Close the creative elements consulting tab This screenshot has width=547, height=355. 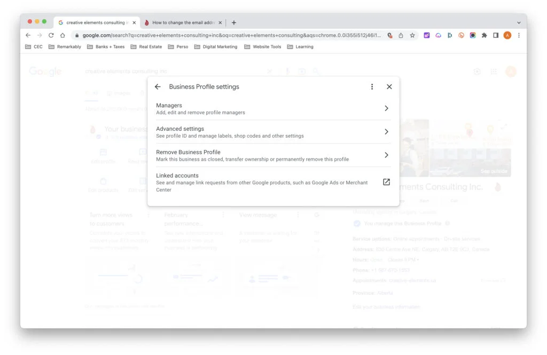[x=134, y=22]
